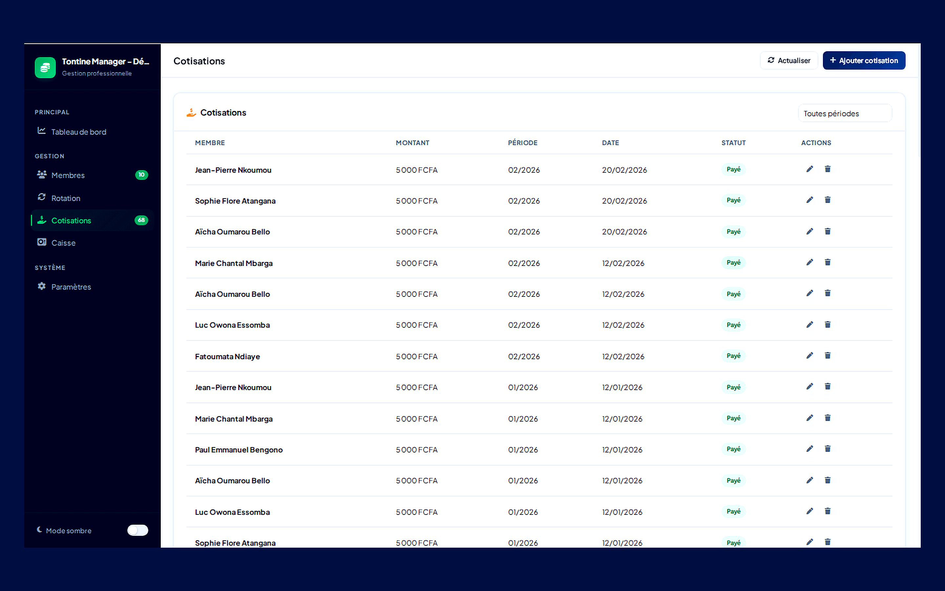Click the refresh icon inside Actualiser button
Image resolution: width=945 pixels, height=591 pixels.
click(771, 60)
